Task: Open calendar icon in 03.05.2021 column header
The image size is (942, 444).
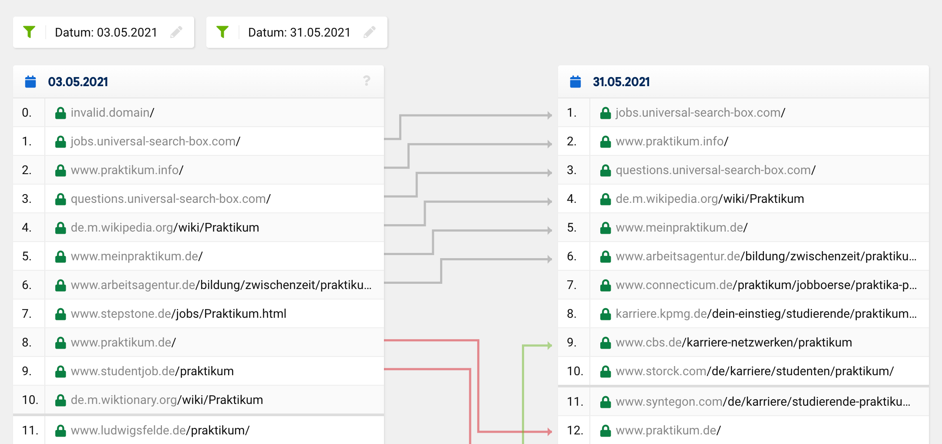Action: tap(30, 82)
